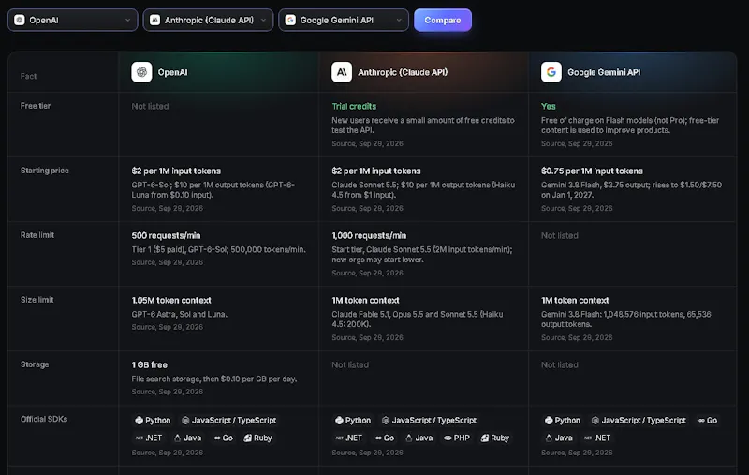Click the 'Fact' column header
Viewport: 749px width, 475px height.
[28, 76]
